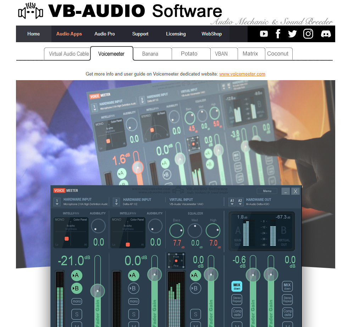The image size is (354, 327).
Task: Click the surround Front/Rear panner box
Action: tap(176, 260)
